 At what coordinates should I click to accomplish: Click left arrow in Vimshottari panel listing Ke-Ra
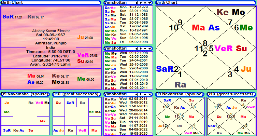click(x=137, y=94)
